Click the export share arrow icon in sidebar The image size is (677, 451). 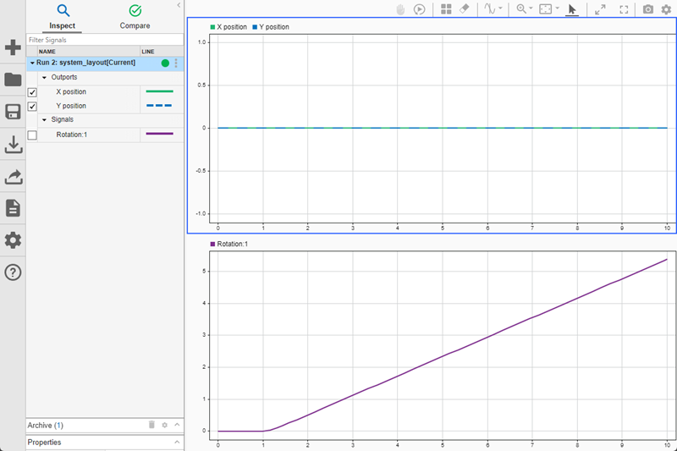click(x=13, y=177)
